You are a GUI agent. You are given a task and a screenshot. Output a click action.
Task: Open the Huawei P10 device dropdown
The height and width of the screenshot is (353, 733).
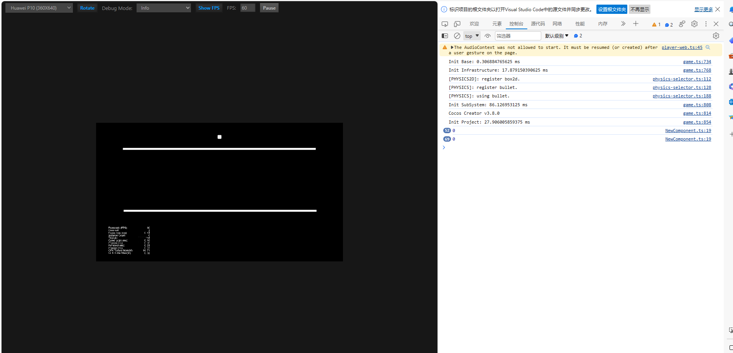click(x=39, y=8)
